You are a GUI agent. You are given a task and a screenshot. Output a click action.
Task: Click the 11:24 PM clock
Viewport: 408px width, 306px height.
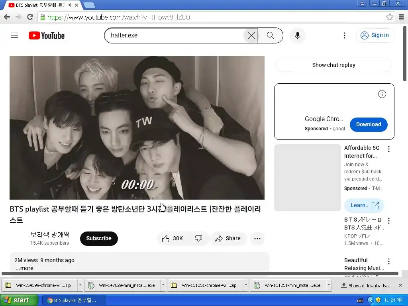point(393,300)
